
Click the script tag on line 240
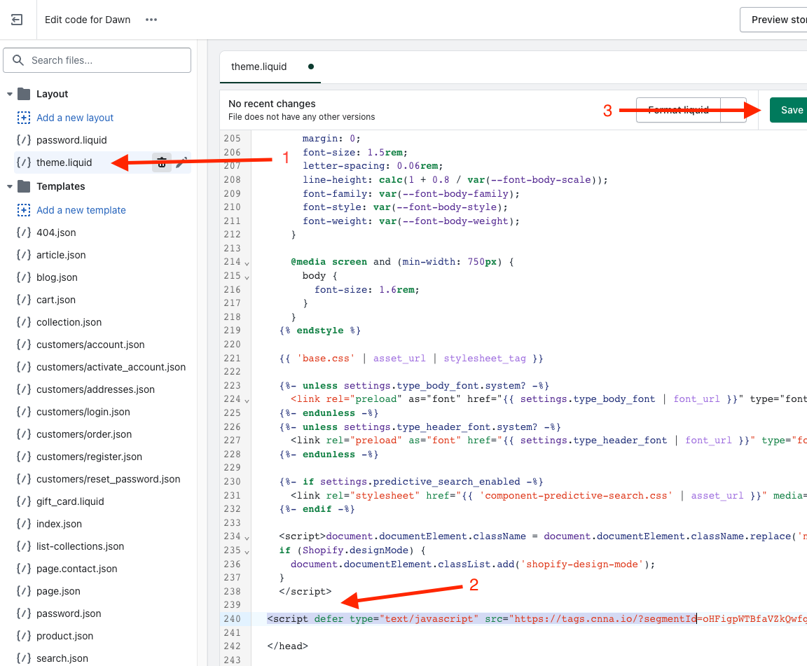click(x=537, y=618)
